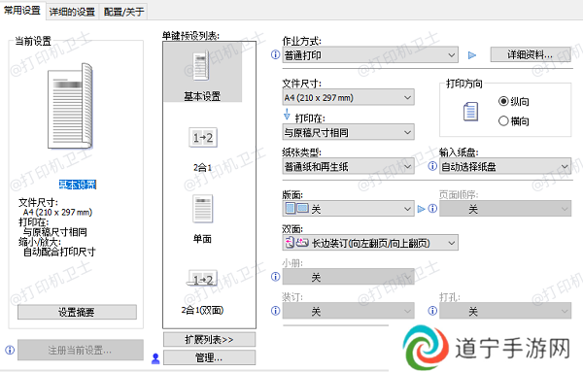Click 'A4 (210 x 297 mm)' summary text
583x372 pixels.
[x=57, y=212]
